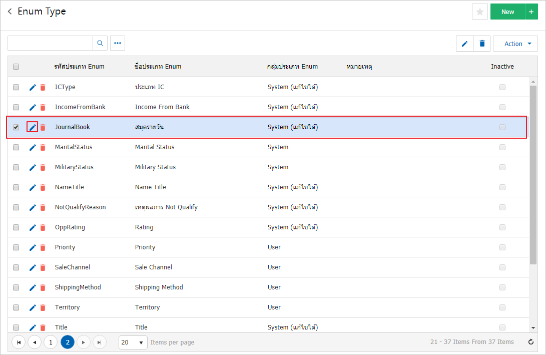Edit the SaleChannel row

33,267
